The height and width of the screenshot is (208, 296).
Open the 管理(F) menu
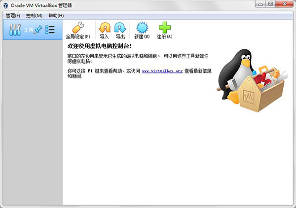coord(13,16)
